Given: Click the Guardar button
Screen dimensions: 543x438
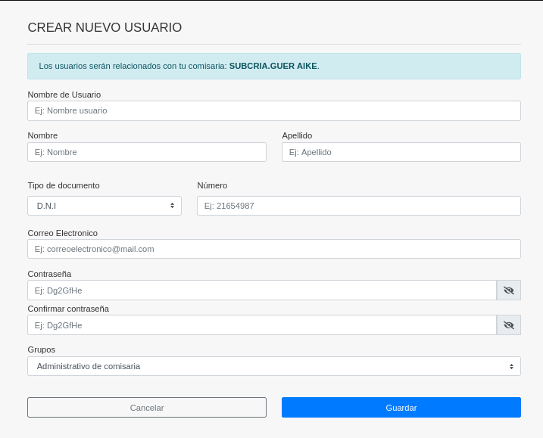Looking at the screenshot, I should click(401, 408).
